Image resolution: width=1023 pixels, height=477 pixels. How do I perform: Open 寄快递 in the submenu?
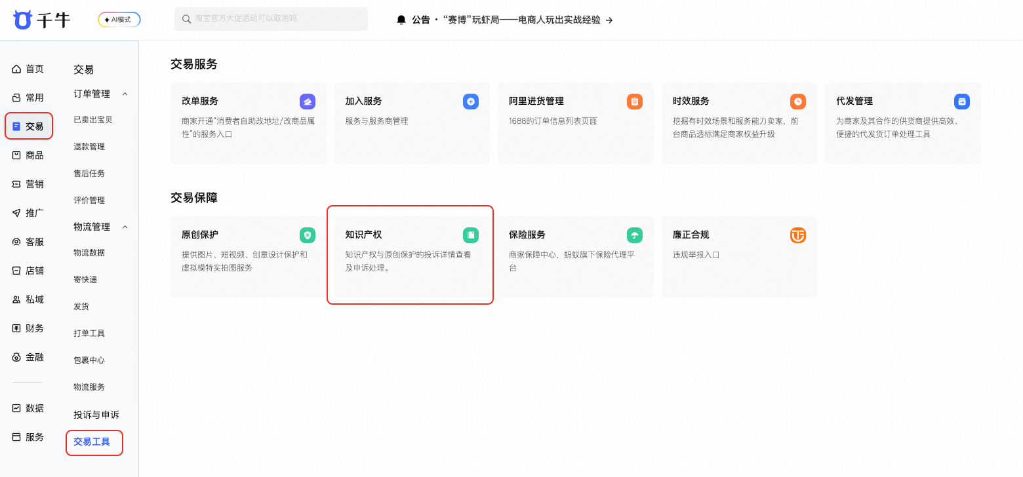(85, 280)
